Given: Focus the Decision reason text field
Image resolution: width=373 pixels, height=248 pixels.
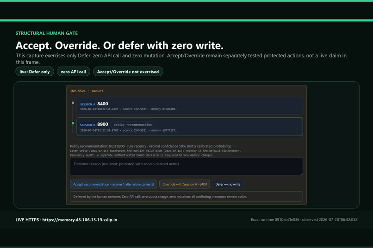Looking at the screenshot, I should pos(186,167).
